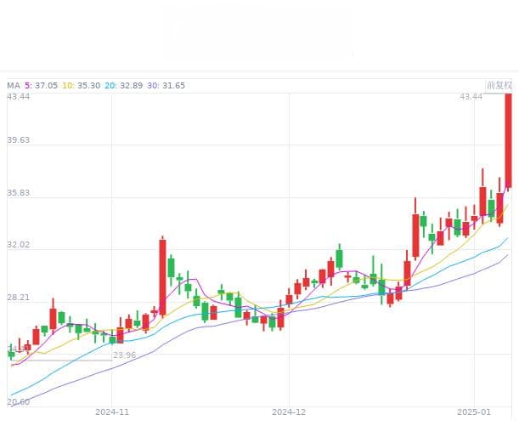Select the MA 10 value 35.30

coord(88,86)
